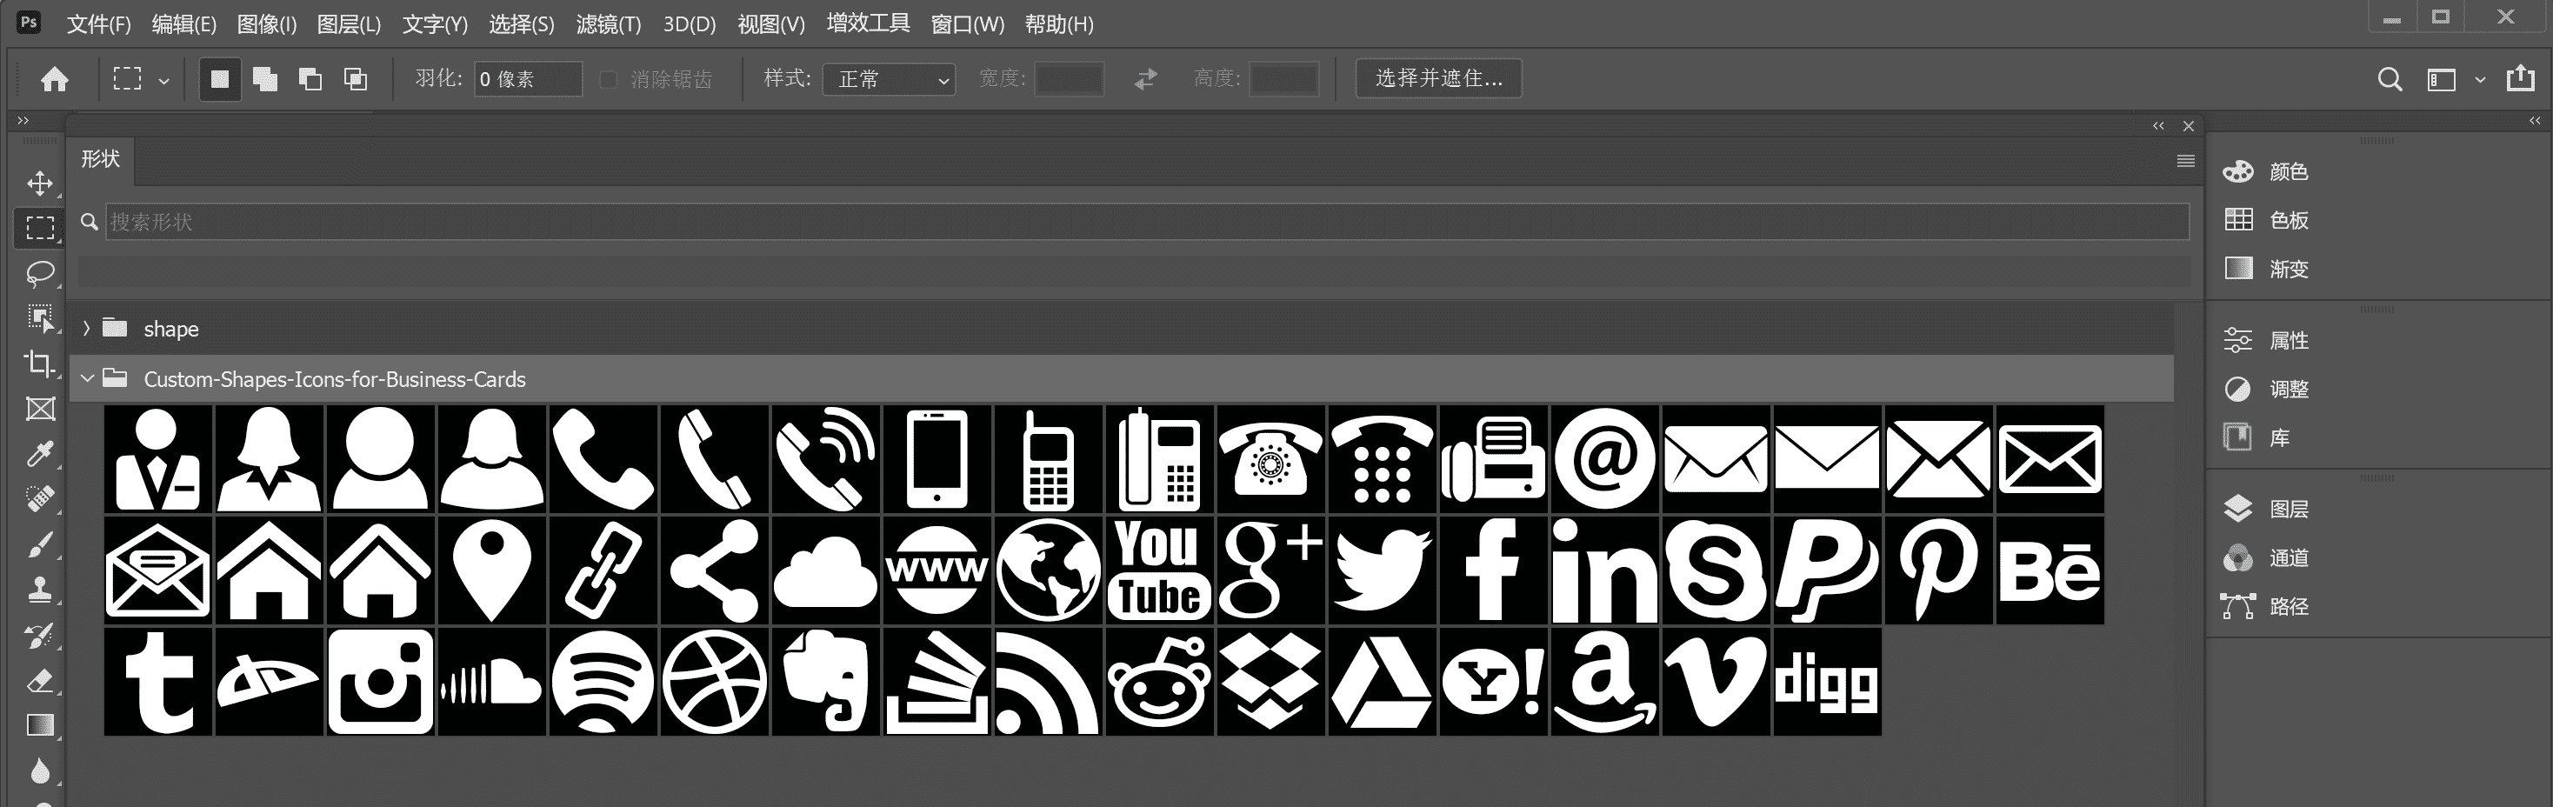Select the Eyedropper tool
Screen dimensions: 2553x807
[x=40, y=454]
